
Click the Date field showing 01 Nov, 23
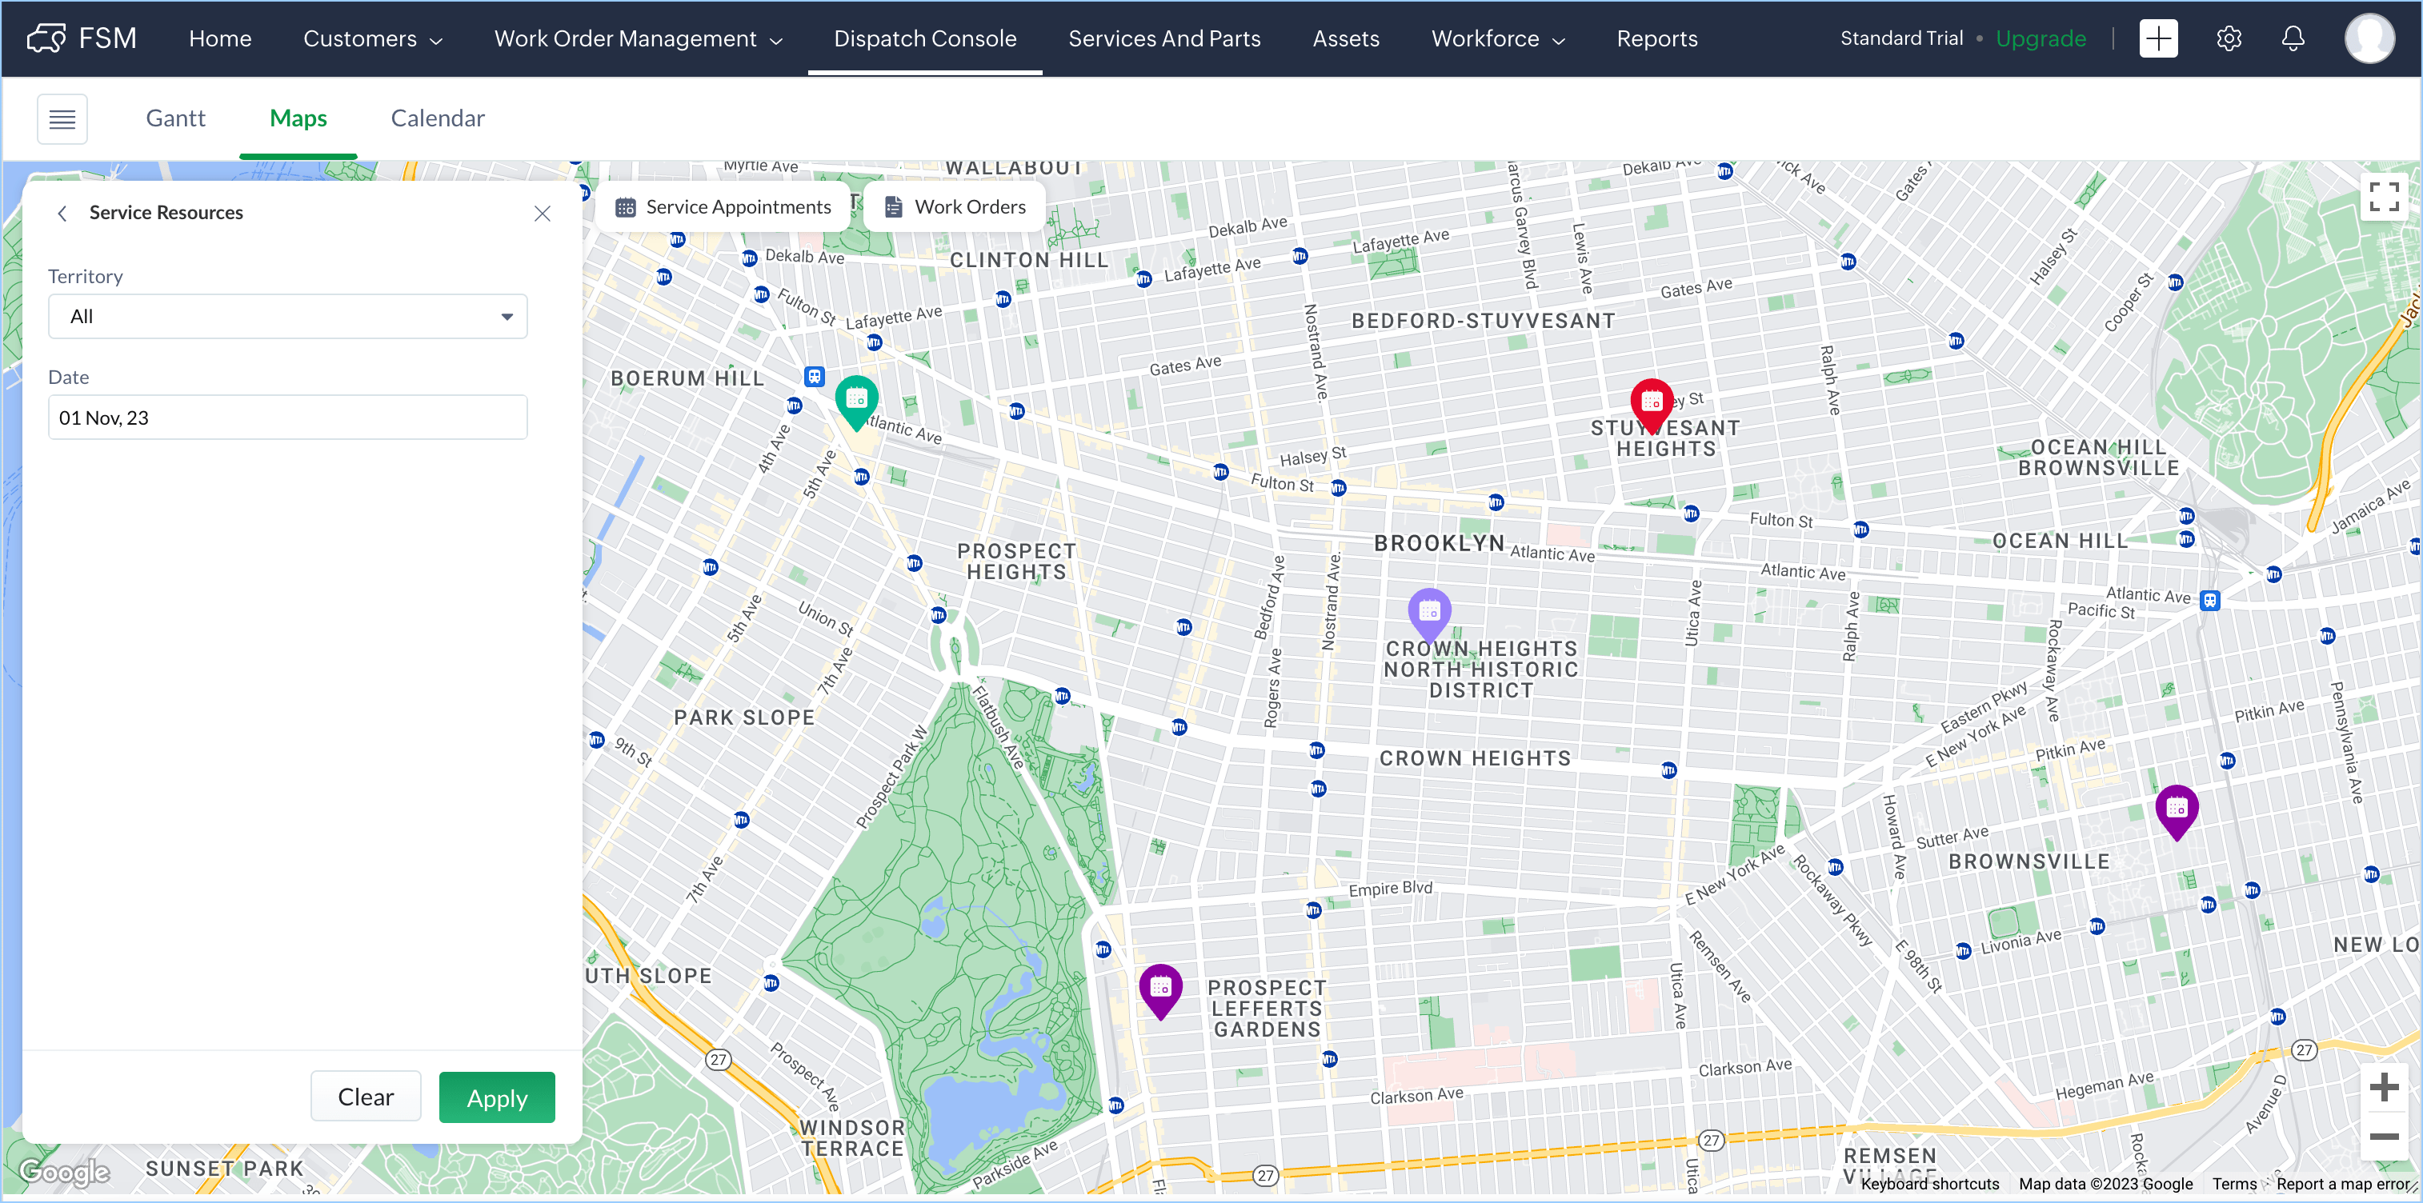[x=288, y=418]
